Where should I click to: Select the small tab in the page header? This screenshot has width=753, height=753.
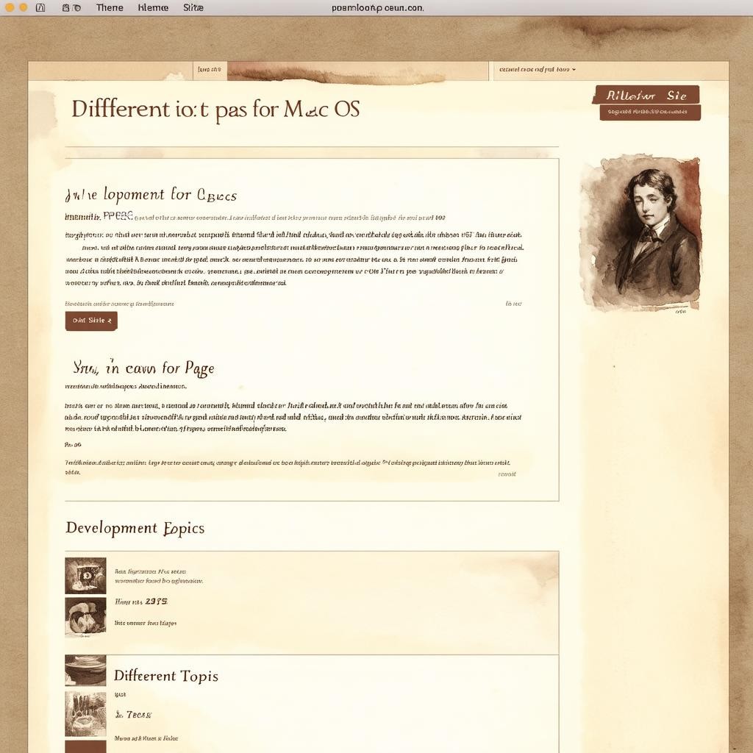click(x=210, y=70)
